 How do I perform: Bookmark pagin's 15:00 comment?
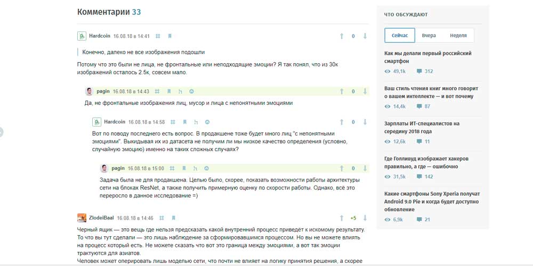(184, 168)
